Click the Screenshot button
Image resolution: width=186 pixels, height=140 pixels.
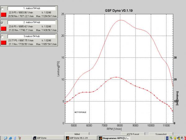(161, 134)
